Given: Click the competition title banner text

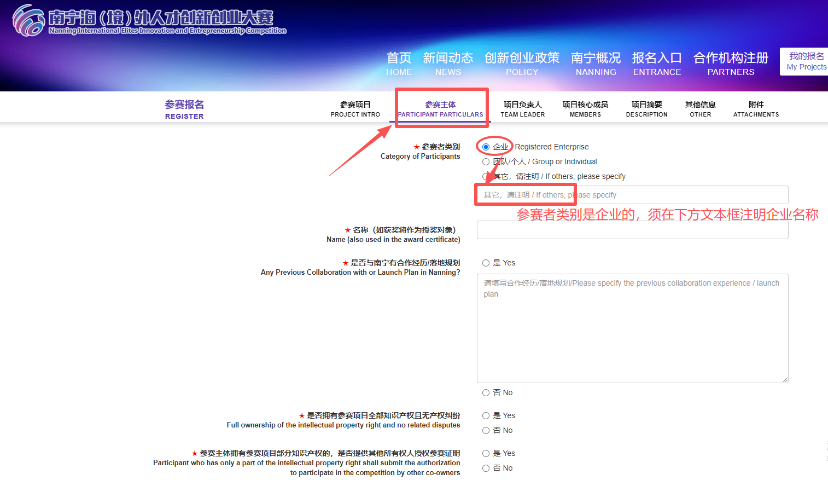Looking at the screenshot, I should pyautogui.click(x=167, y=22).
